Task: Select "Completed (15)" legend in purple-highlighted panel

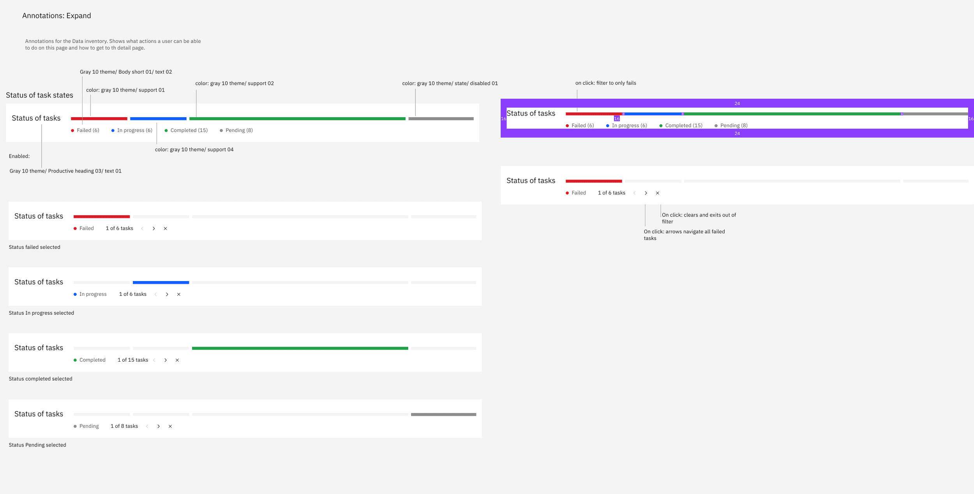Action: pos(683,125)
